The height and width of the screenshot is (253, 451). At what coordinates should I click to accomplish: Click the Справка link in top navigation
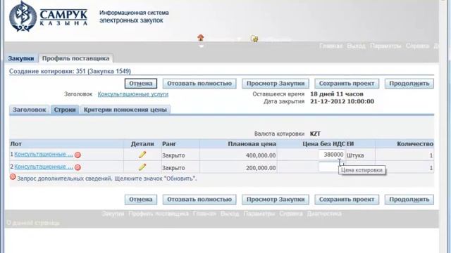(417, 46)
